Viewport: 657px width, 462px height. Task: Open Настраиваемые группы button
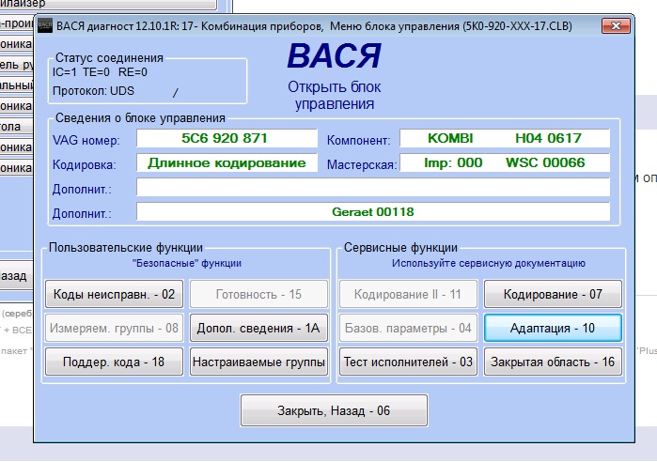(258, 362)
